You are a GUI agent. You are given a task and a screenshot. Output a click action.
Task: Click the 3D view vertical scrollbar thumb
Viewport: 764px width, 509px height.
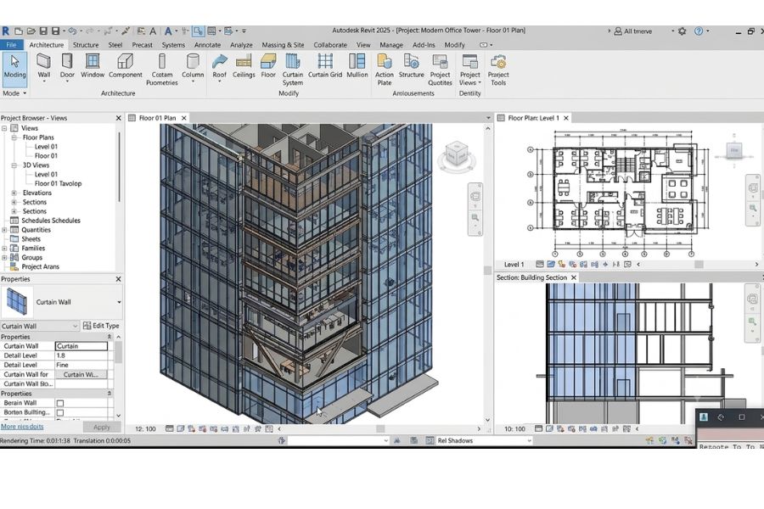pos(488,271)
